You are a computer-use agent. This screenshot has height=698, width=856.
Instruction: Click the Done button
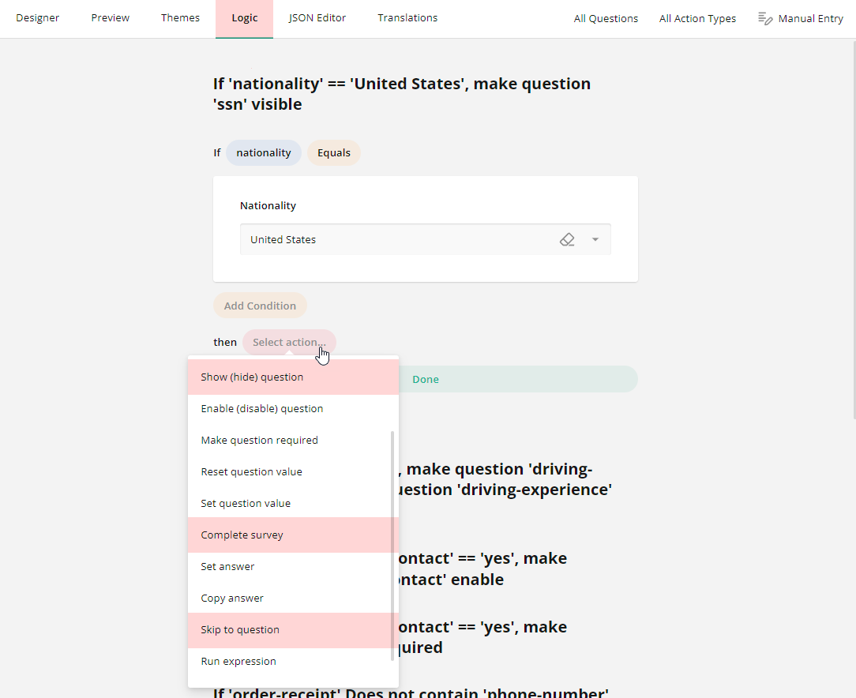(x=426, y=379)
